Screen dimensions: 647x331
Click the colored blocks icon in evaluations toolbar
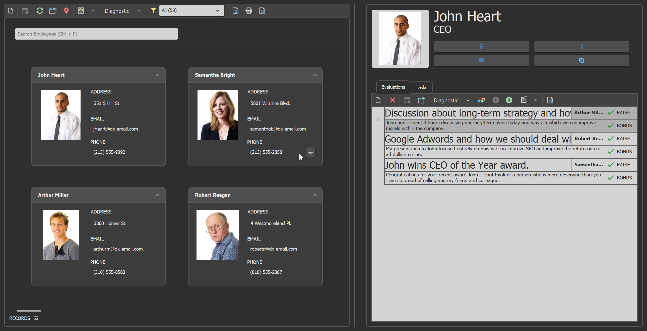(x=481, y=100)
